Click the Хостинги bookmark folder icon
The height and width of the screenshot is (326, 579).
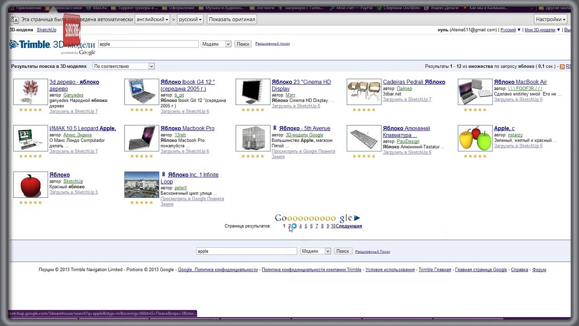pyautogui.click(x=251, y=8)
